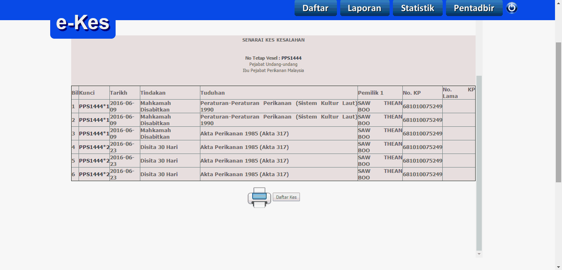562x270 pixels.
Task: Click the inner panel scrollbar thumb
Action: point(479,163)
